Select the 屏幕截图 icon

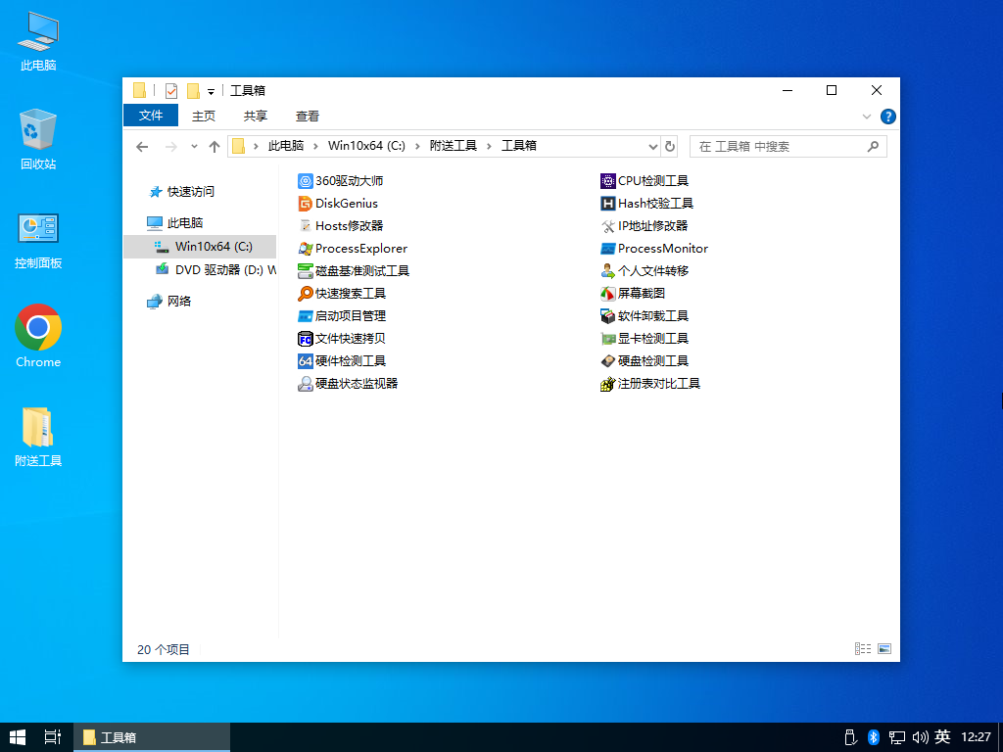(x=607, y=294)
